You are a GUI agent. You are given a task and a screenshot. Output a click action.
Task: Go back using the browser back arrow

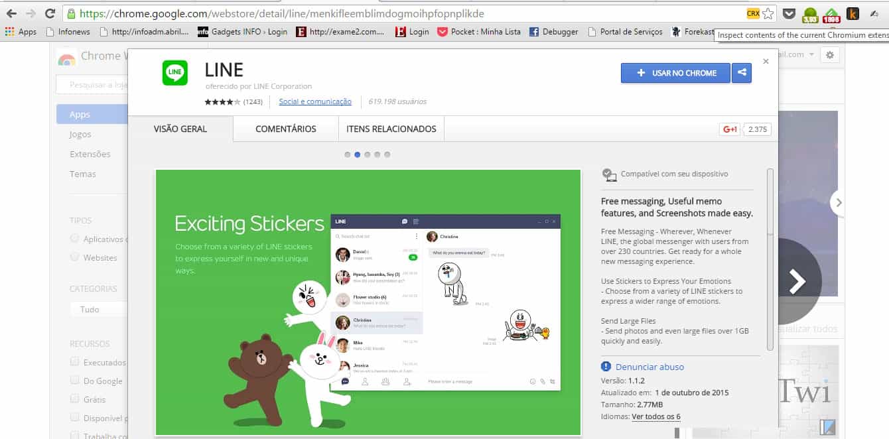pos(11,13)
